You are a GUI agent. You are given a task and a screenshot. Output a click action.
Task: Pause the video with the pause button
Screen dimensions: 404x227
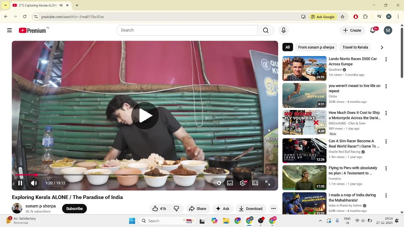(20, 183)
